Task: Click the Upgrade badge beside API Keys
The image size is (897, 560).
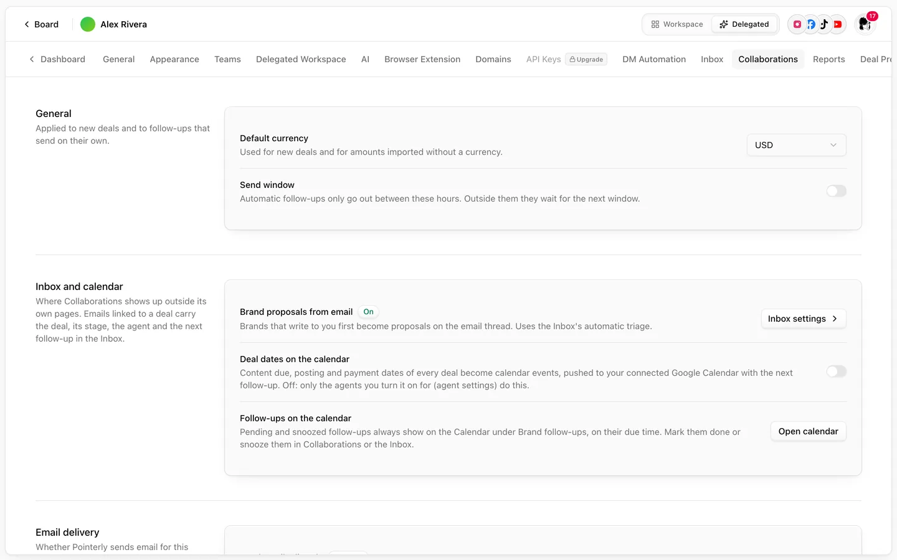Action: pyautogui.click(x=586, y=59)
